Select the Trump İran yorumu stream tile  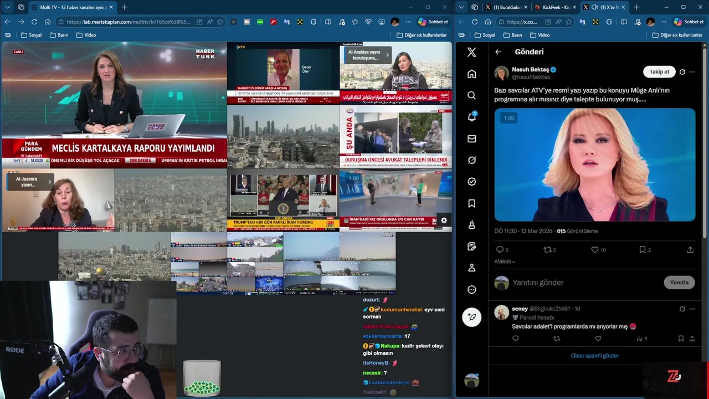pos(283,200)
